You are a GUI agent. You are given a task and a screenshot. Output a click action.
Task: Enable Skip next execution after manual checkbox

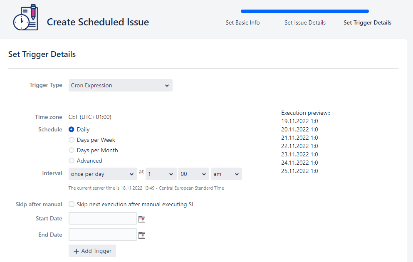[72, 204]
